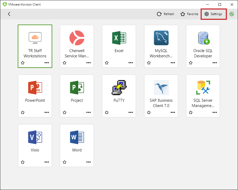Expand the three-dot menu on Cherwell tile

tap(89, 63)
